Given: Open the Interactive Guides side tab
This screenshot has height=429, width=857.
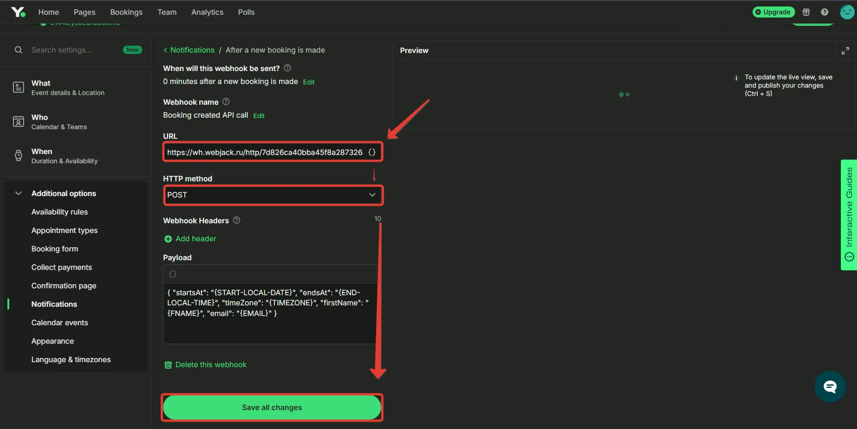Looking at the screenshot, I should tap(849, 215).
